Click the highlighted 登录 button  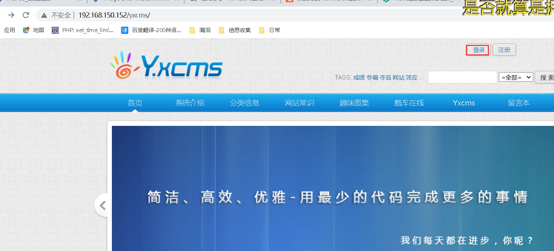pyautogui.click(x=477, y=50)
